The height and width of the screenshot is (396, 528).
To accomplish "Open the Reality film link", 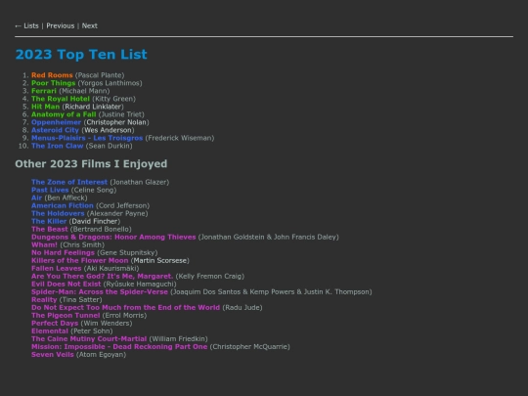I will pos(44,300).
